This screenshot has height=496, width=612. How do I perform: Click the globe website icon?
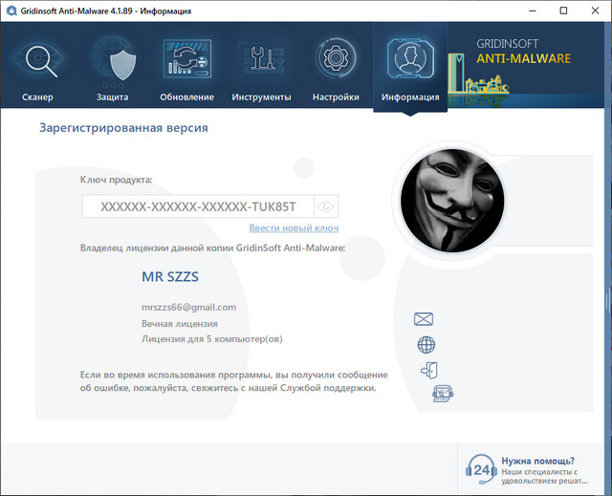[426, 345]
